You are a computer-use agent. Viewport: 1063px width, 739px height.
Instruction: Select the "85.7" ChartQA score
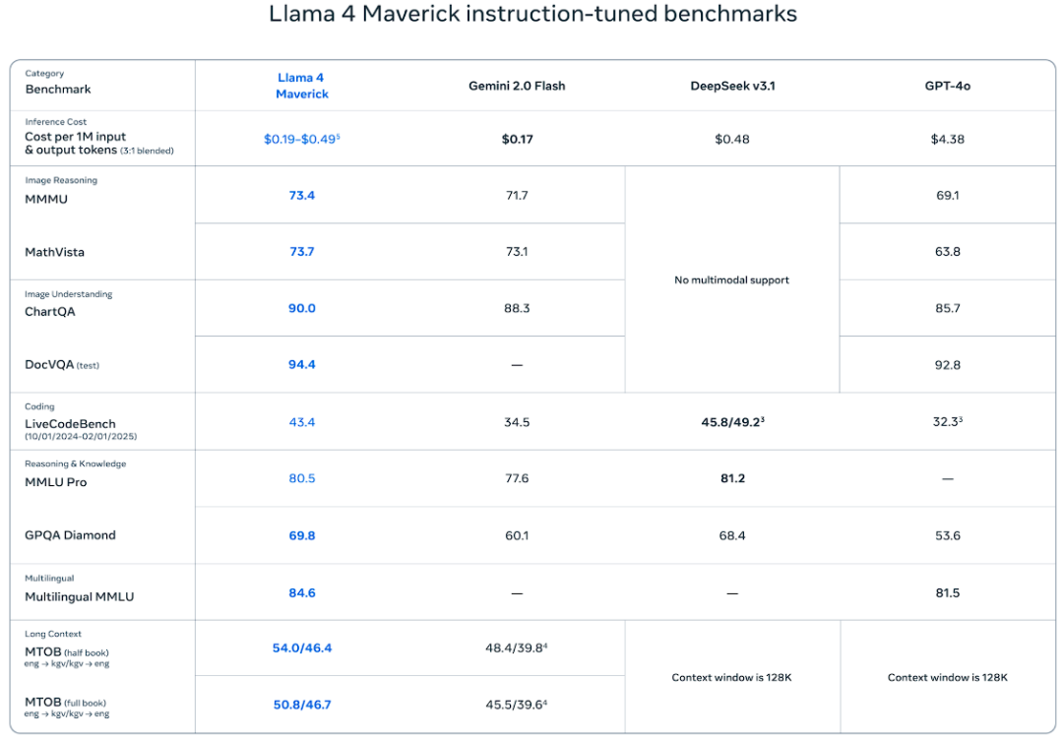click(947, 308)
